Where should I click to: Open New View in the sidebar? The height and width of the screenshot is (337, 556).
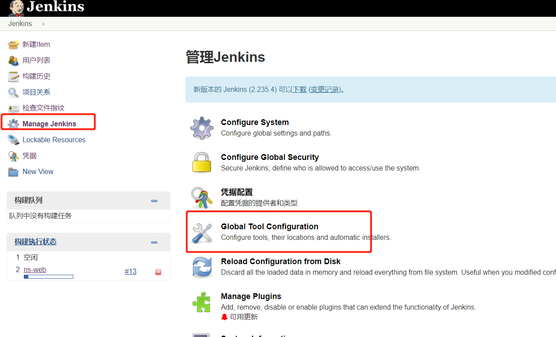point(38,172)
